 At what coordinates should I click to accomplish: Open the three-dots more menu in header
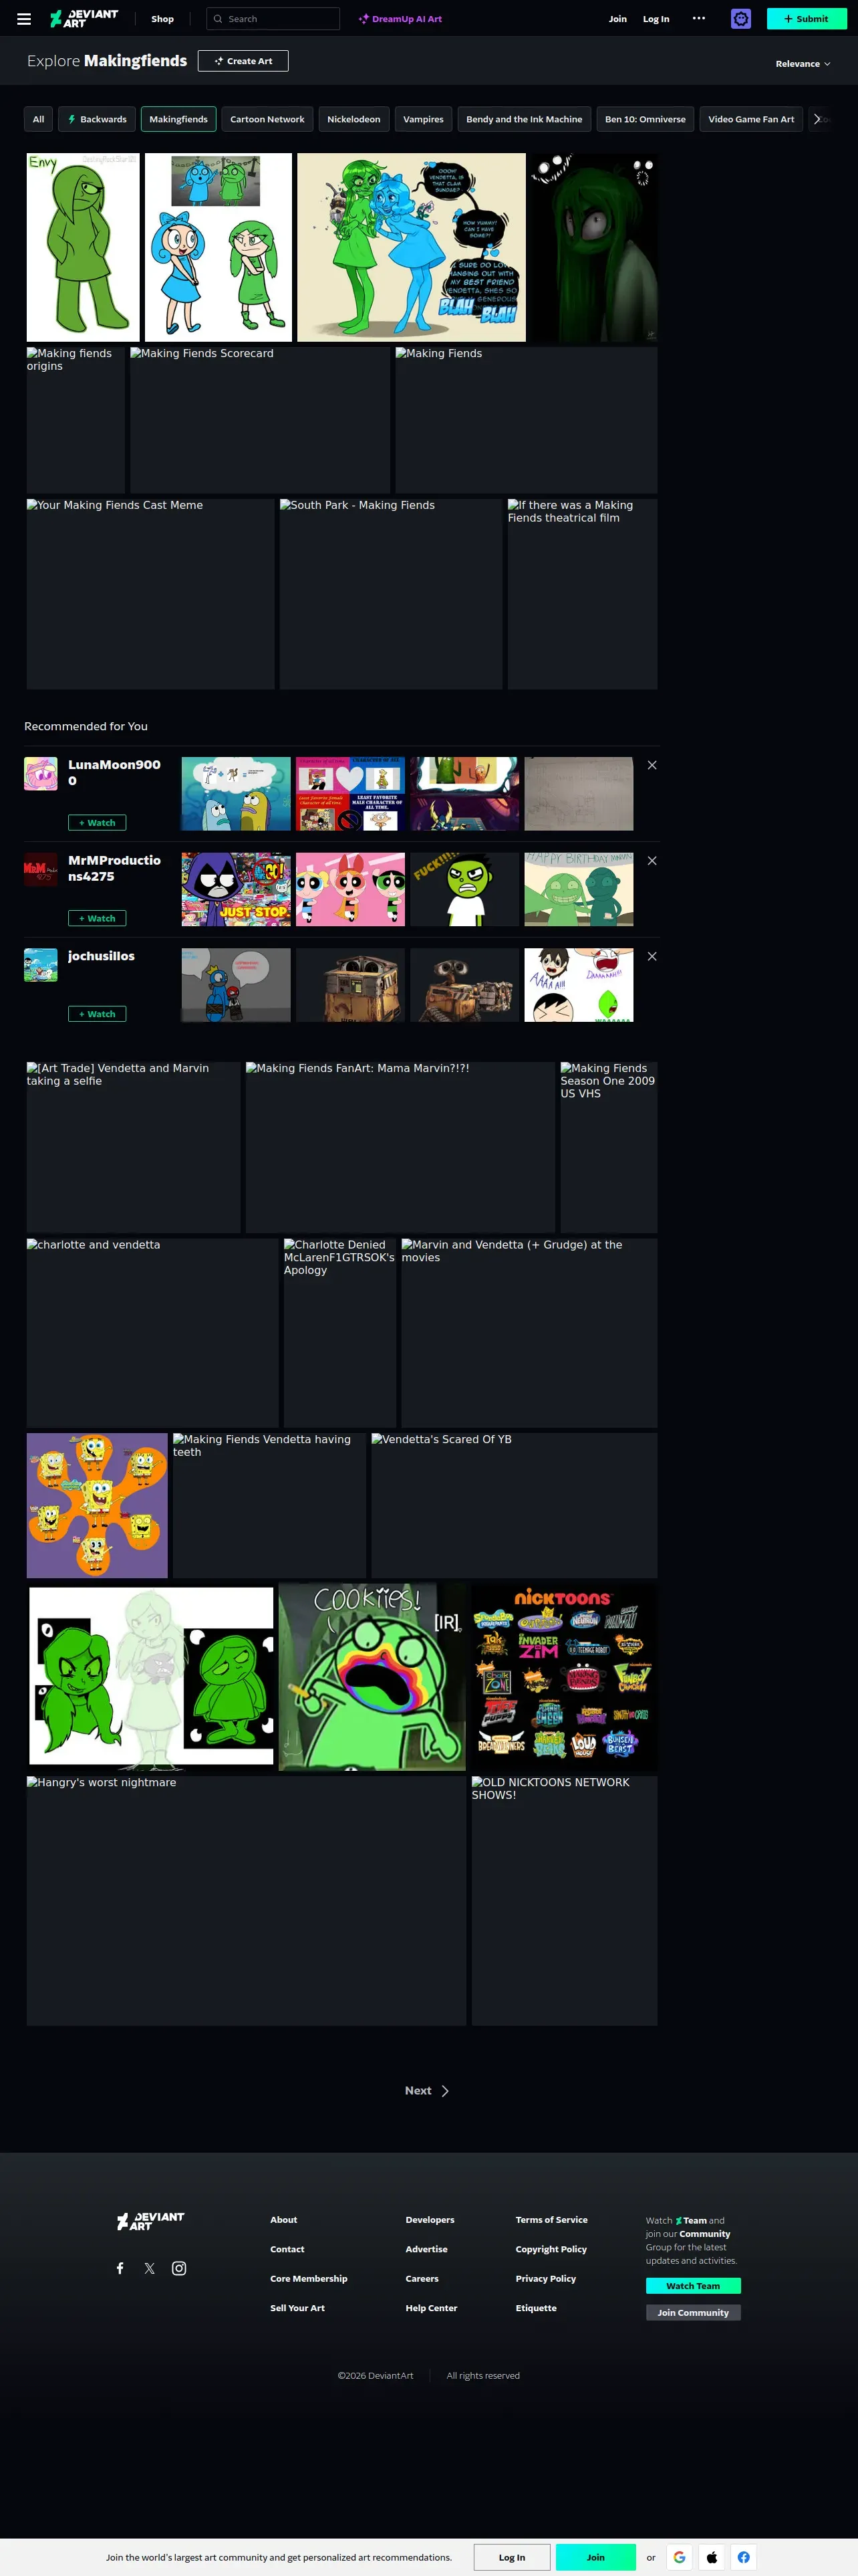pyautogui.click(x=699, y=19)
